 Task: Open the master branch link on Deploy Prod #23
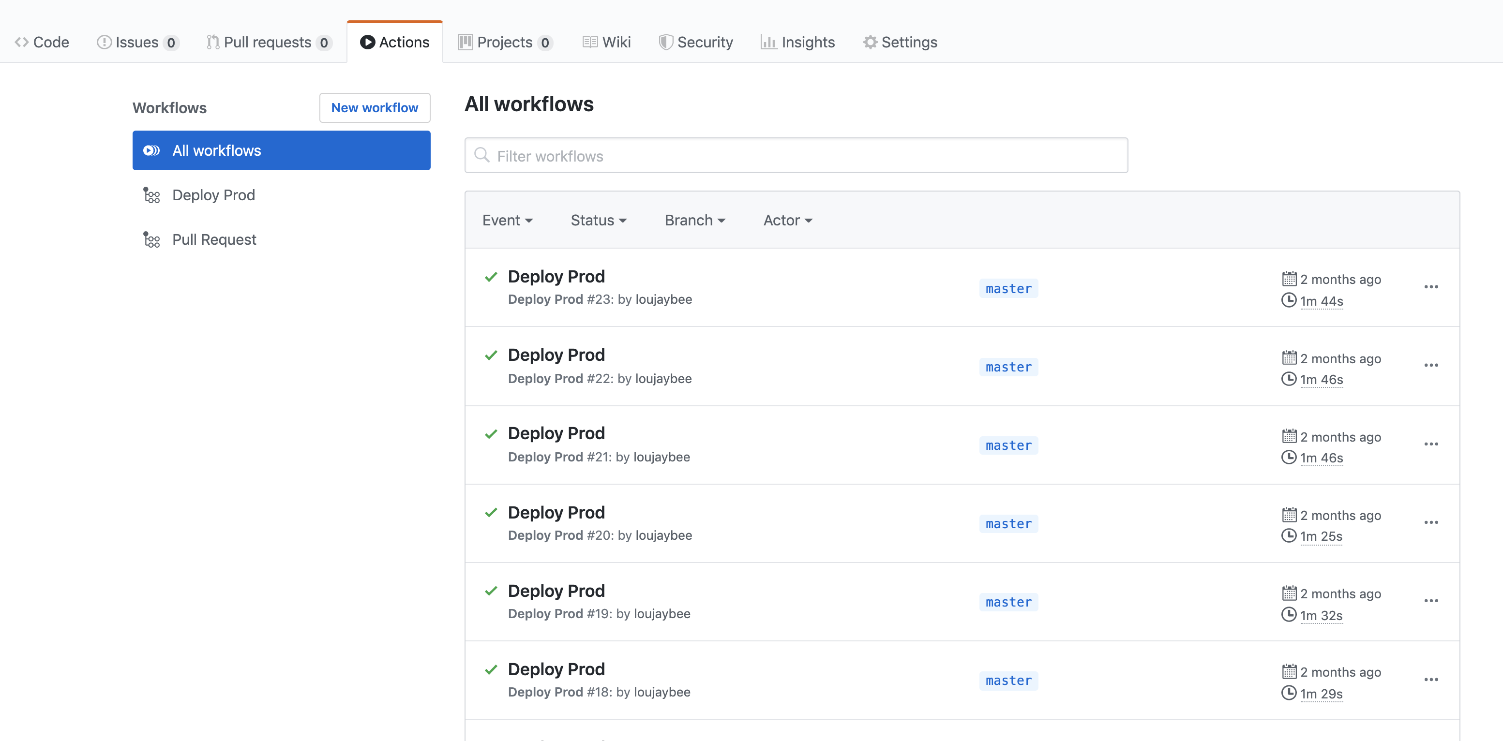[x=1008, y=288]
